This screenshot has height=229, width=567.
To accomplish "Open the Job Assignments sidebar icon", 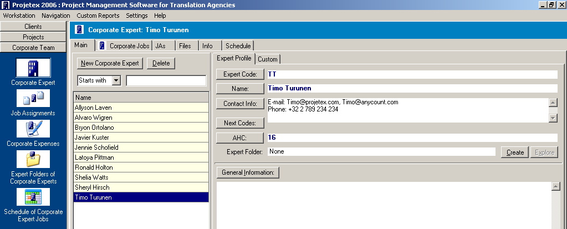I will click(33, 99).
